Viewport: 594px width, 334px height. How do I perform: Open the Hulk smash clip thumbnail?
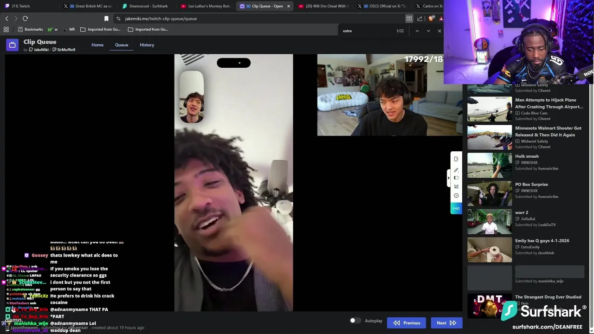489,165
